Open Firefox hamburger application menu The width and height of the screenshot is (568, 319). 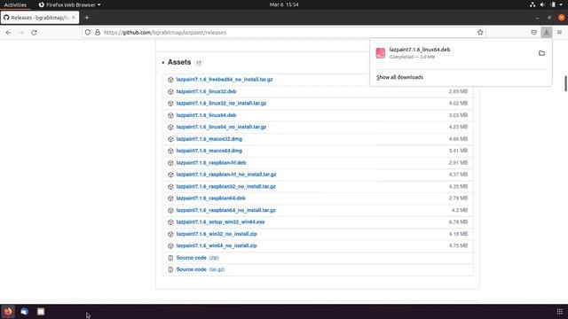(x=559, y=32)
